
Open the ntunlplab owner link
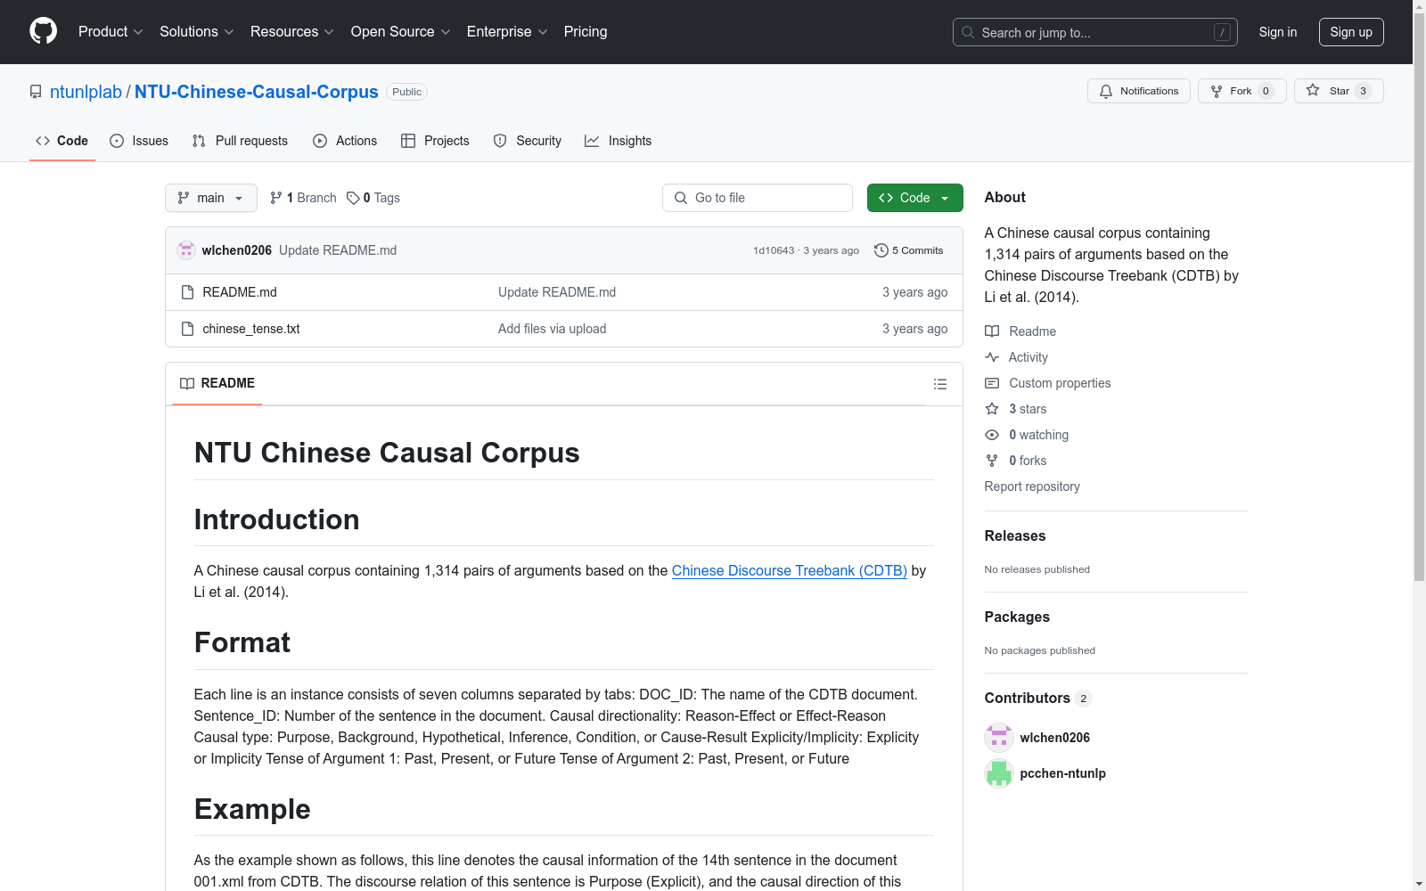[86, 92]
